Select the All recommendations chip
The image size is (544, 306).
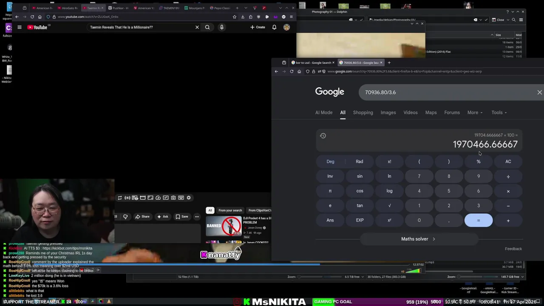point(210,210)
